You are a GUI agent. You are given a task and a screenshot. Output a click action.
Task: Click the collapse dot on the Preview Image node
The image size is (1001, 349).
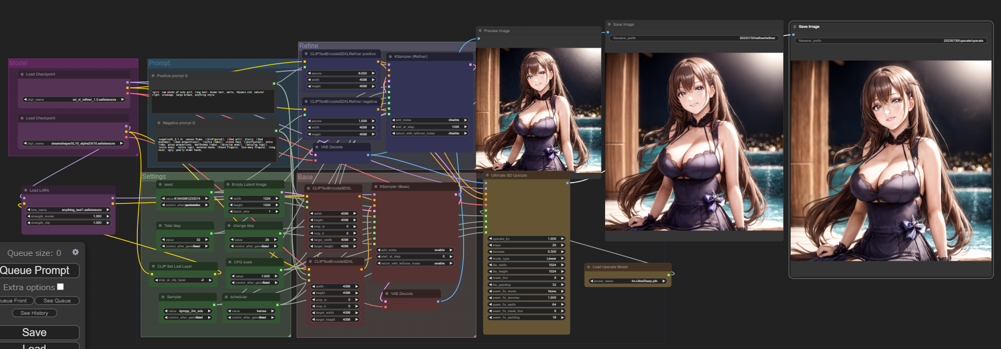point(480,31)
